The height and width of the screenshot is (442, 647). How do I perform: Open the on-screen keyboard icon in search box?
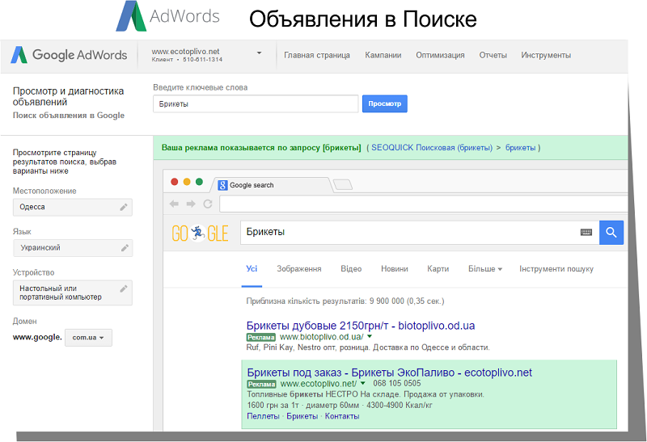[586, 232]
